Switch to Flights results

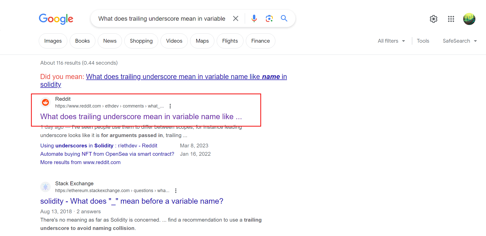point(230,41)
